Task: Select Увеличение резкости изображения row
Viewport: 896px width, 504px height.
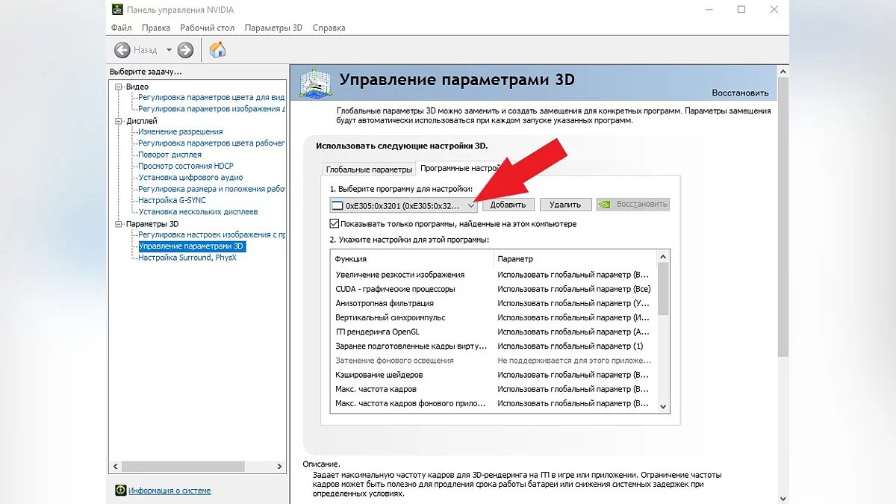Action: point(494,275)
